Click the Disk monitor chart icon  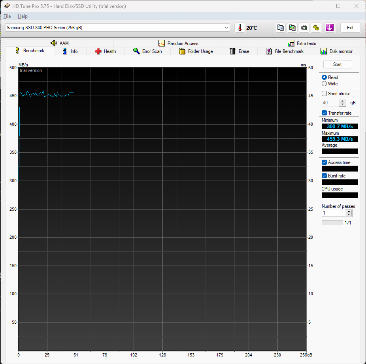[324, 51]
